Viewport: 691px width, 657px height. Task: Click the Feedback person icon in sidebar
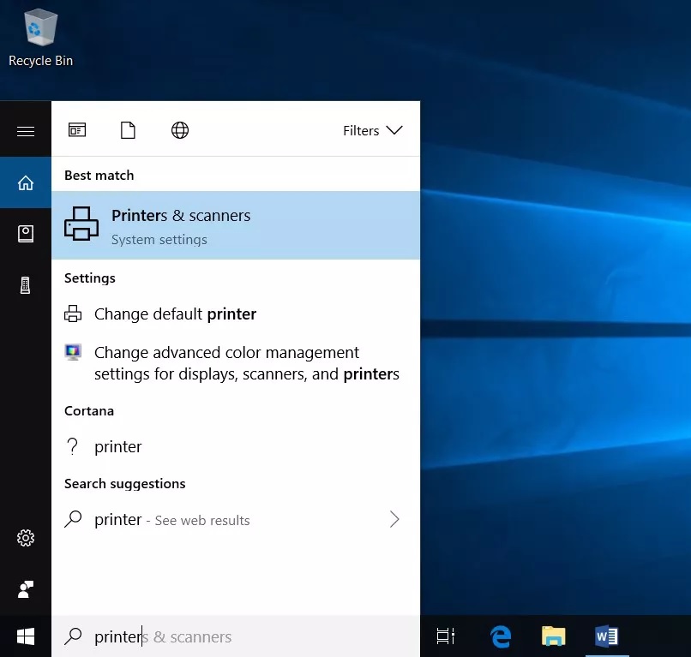(x=26, y=589)
